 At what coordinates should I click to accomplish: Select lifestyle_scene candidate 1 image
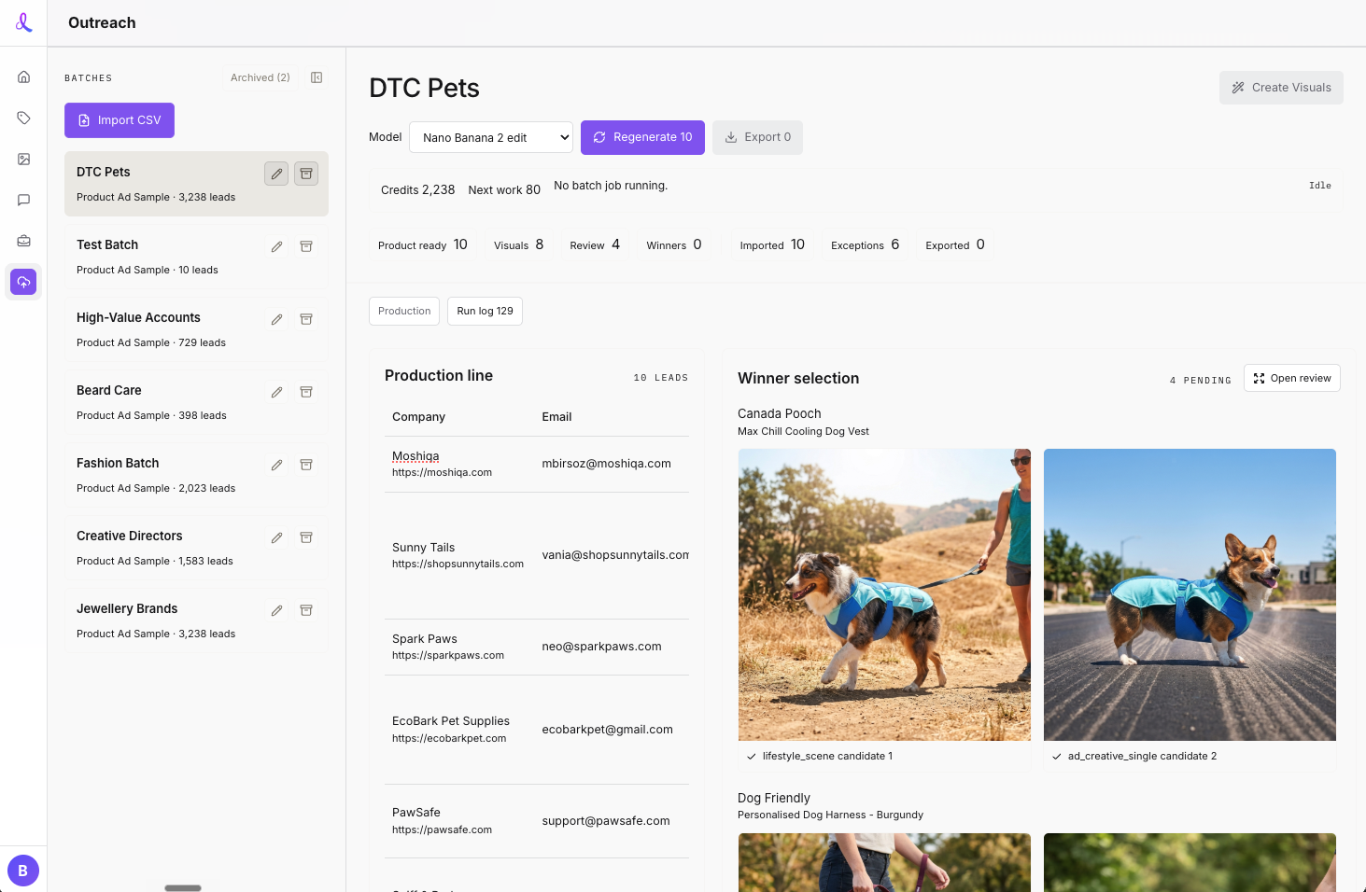884,594
